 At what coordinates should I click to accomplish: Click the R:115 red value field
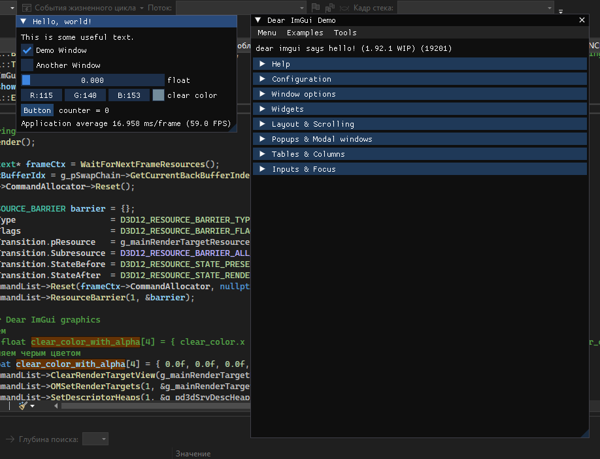(x=41, y=95)
